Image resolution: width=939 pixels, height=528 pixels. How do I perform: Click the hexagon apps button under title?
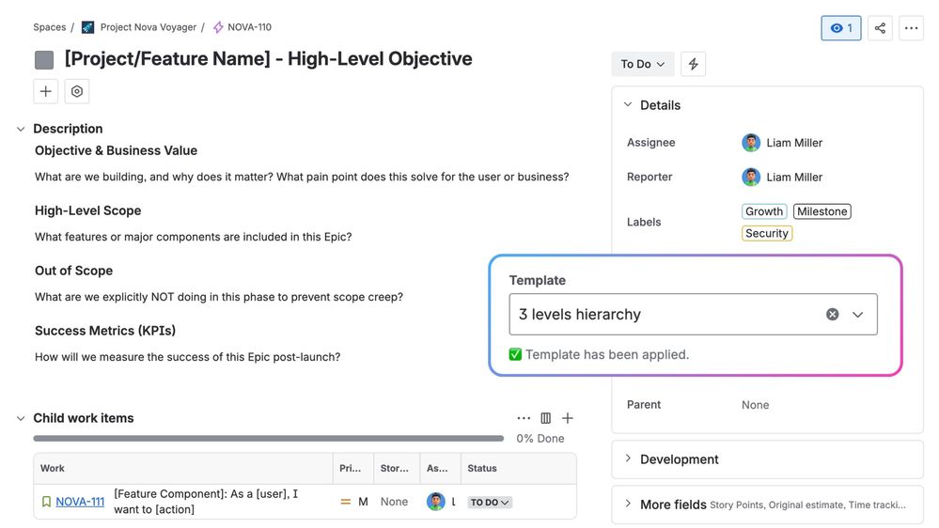point(77,91)
